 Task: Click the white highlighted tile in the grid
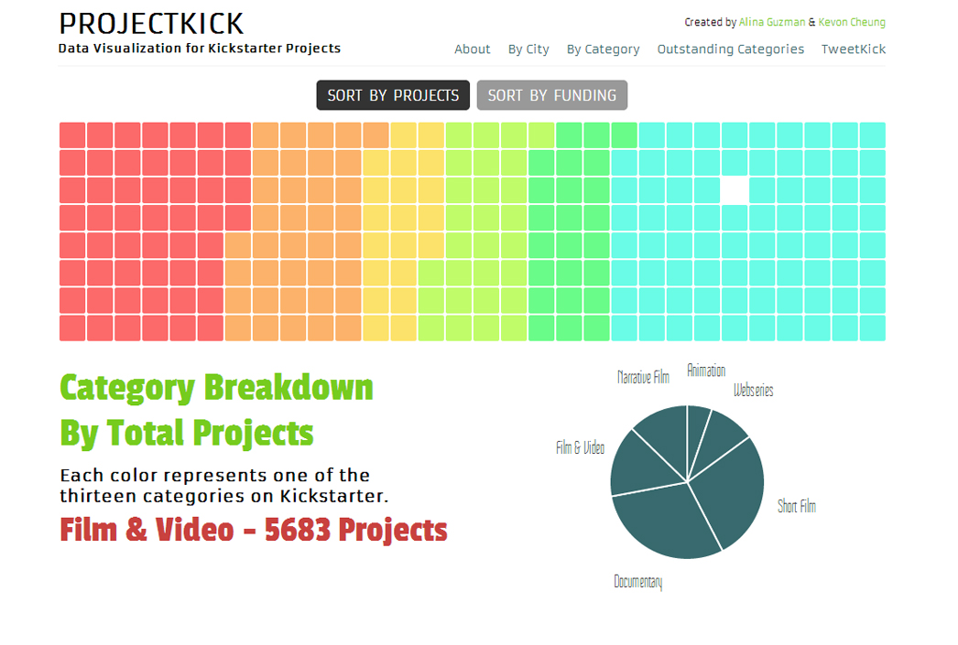pos(735,189)
